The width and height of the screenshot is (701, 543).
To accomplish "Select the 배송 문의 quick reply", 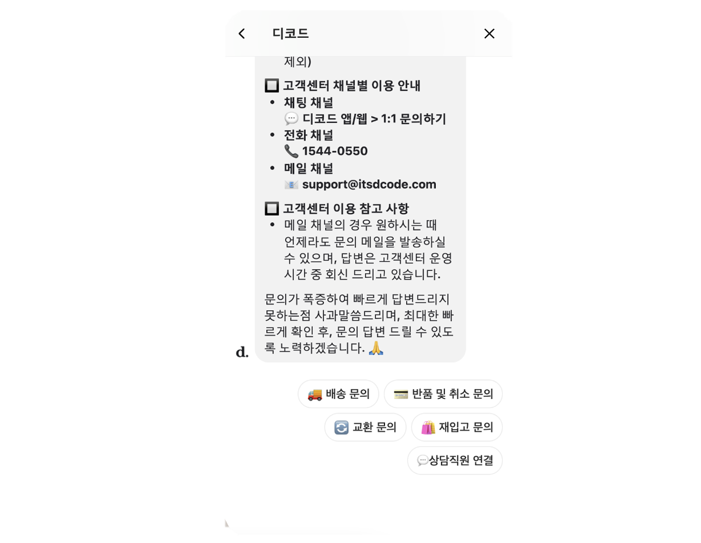I will [338, 394].
